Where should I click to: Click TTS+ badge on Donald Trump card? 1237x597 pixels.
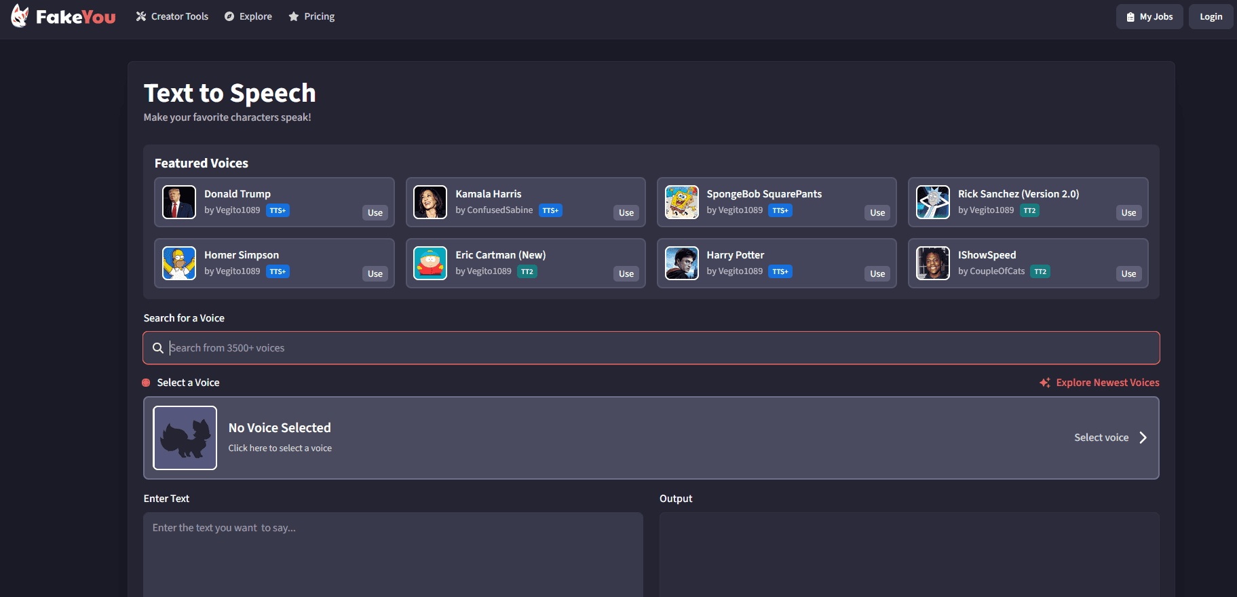click(278, 210)
